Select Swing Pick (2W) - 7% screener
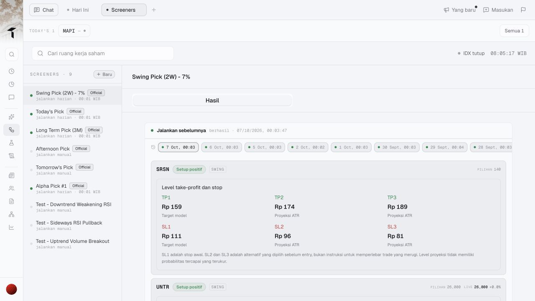Viewport: 535px width, 301px height. click(x=73, y=95)
